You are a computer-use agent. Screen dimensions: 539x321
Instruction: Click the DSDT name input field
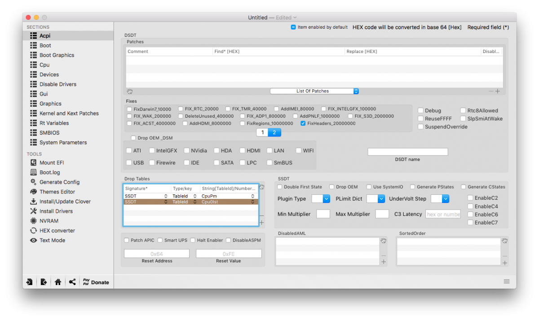pos(407,152)
